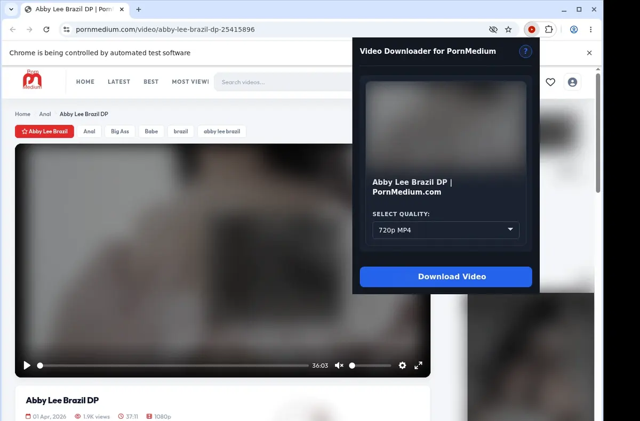The height and width of the screenshot is (421, 640).
Task: Click the Download Video button
Action: (446, 277)
